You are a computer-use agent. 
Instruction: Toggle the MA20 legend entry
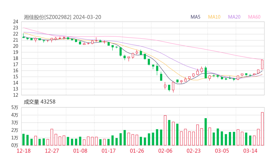[234, 17]
